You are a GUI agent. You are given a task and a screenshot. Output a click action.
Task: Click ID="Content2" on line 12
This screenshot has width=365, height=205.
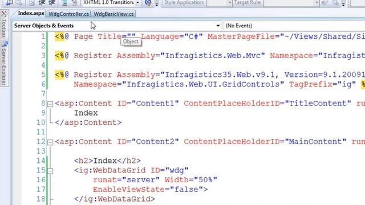(148, 142)
